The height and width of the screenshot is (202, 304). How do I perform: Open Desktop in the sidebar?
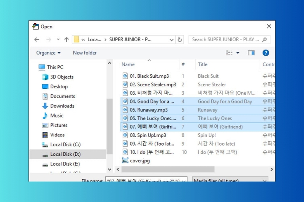55,87
